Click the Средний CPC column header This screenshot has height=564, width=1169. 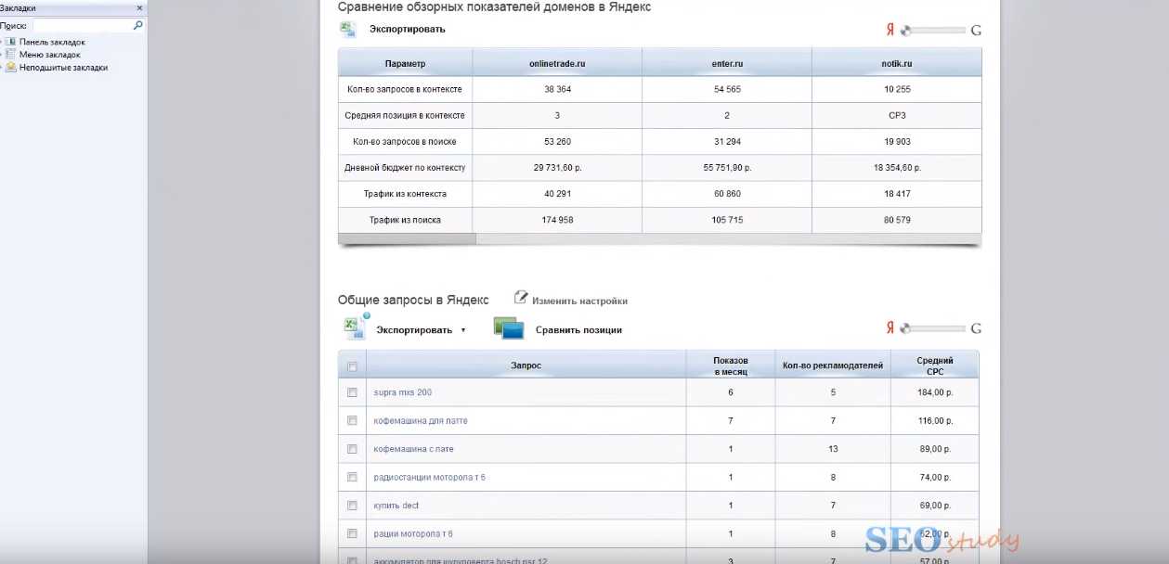point(934,365)
